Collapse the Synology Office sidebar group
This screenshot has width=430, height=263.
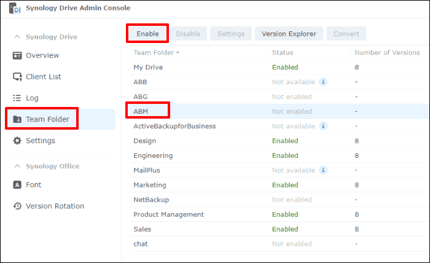(17, 167)
